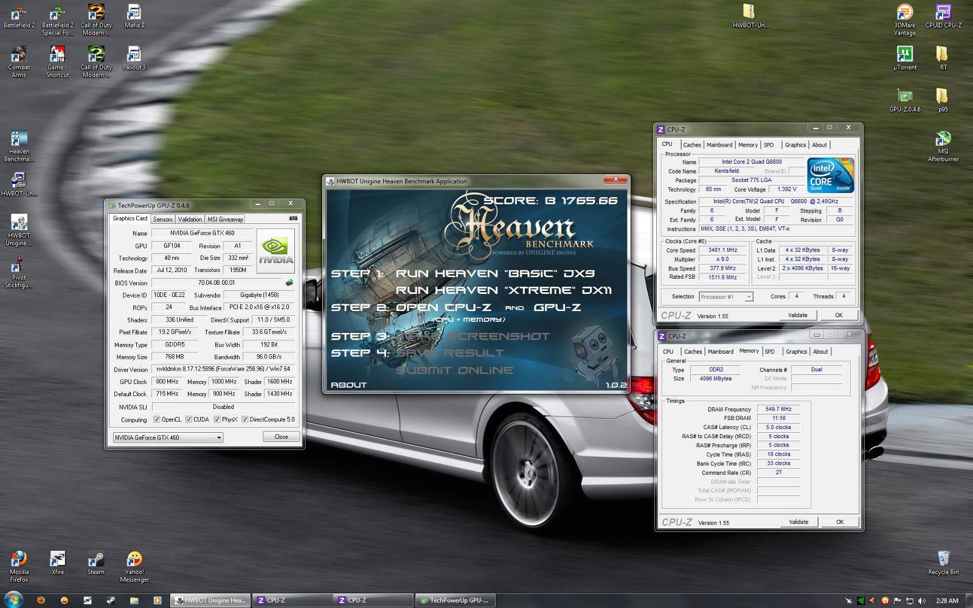Open the Recycle Bin
The image size is (973, 608).
[943, 563]
